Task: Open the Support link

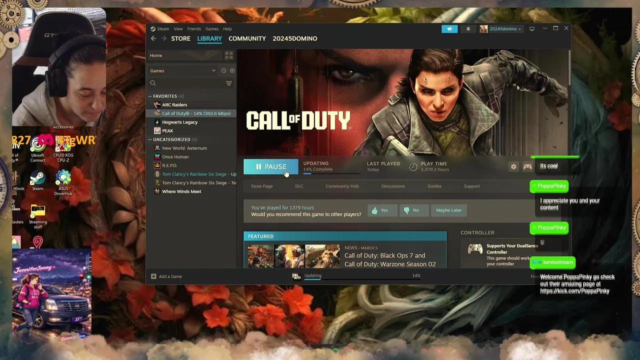Action: tap(471, 186)
